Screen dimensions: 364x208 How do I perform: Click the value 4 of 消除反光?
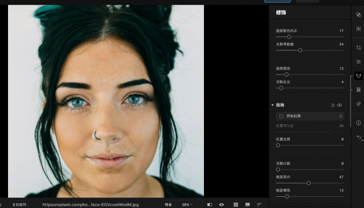pos(343,82)
